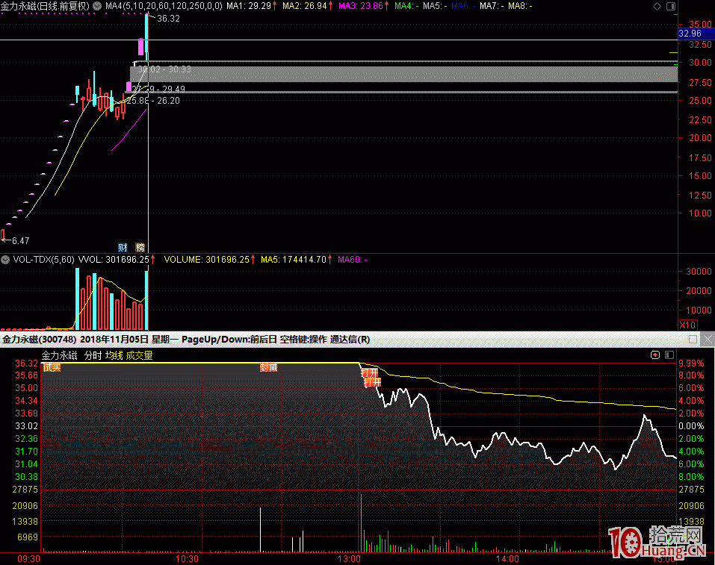The image size is (715, 565).
Task: Click the MA5: 174414.70 volume value
Action: click(x=294, y=260)
